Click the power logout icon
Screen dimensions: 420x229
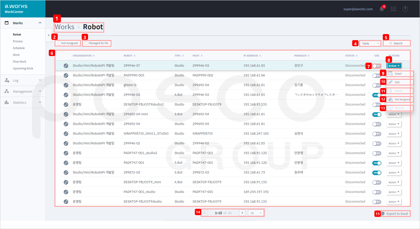coord(405,9)
